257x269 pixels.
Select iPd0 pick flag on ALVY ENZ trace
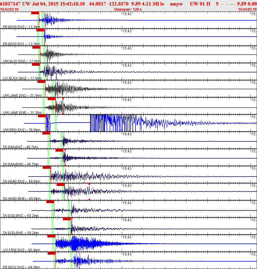36,47
